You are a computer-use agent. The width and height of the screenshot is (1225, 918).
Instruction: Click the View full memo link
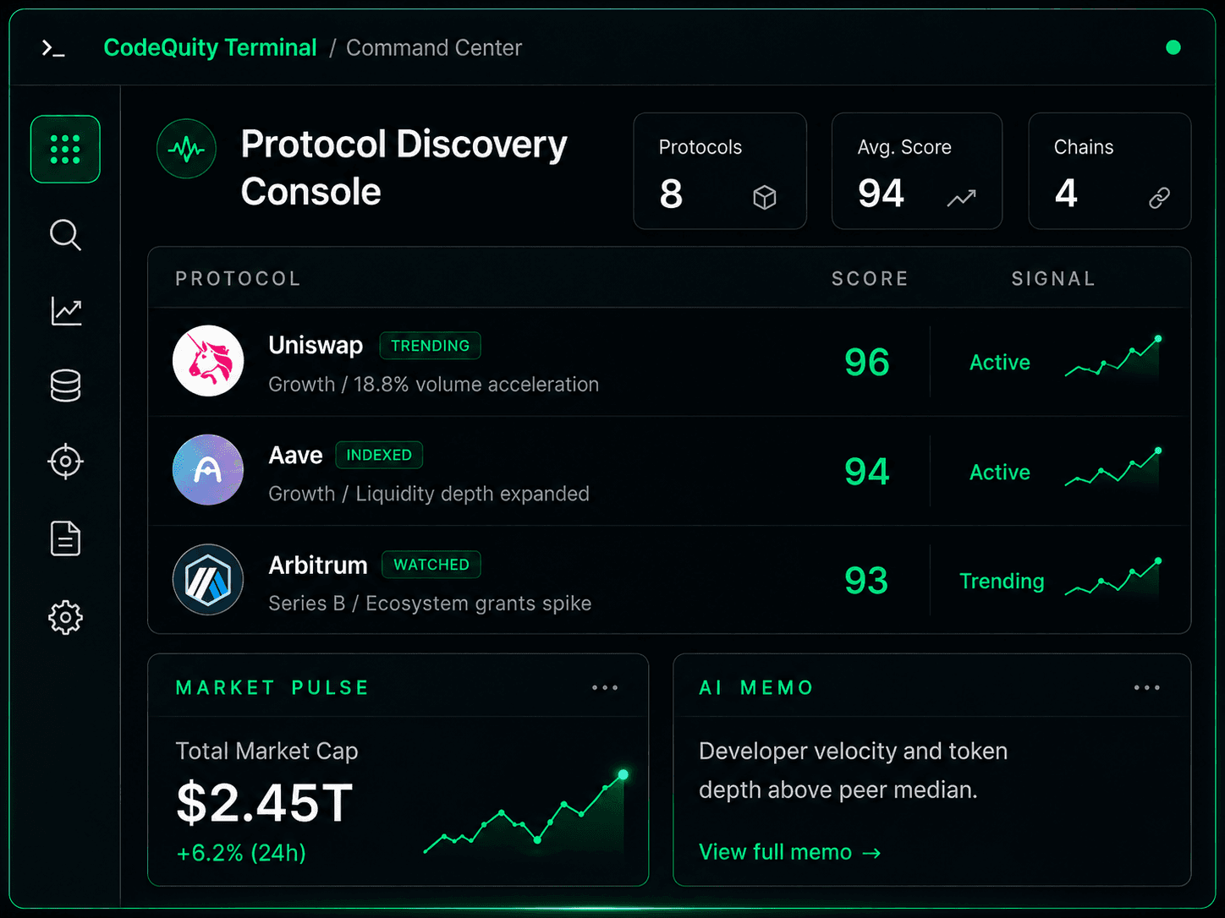790,852
